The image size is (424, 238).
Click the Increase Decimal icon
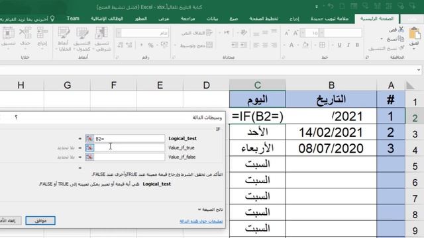pos(129,45)
